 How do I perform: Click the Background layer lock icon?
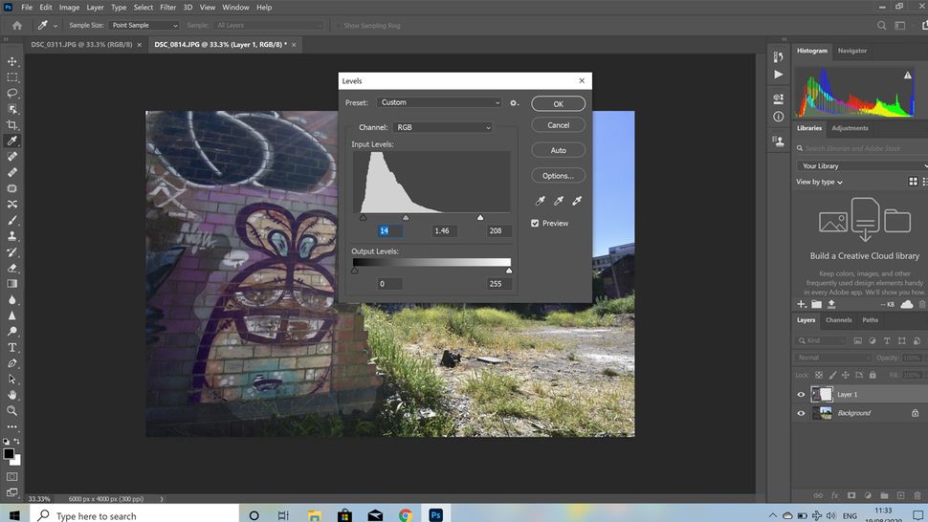(x=915, y=413)
